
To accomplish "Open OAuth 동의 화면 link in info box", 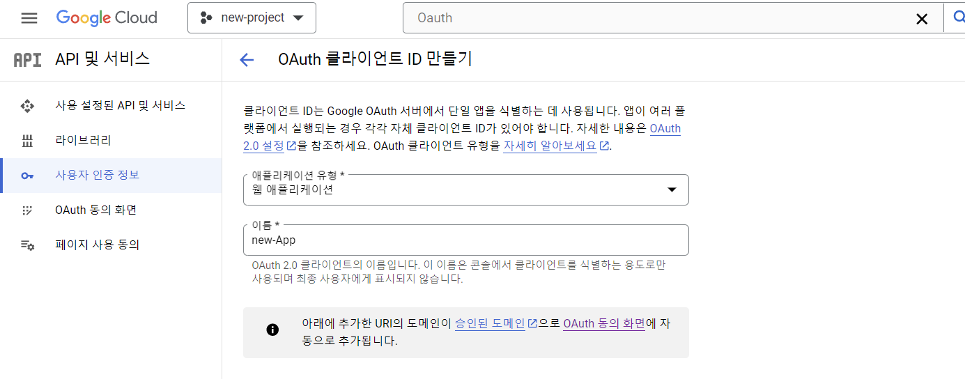I will tap(604, 324).
